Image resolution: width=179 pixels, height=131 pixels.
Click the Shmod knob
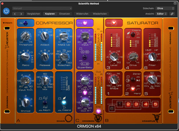point(25,103)
